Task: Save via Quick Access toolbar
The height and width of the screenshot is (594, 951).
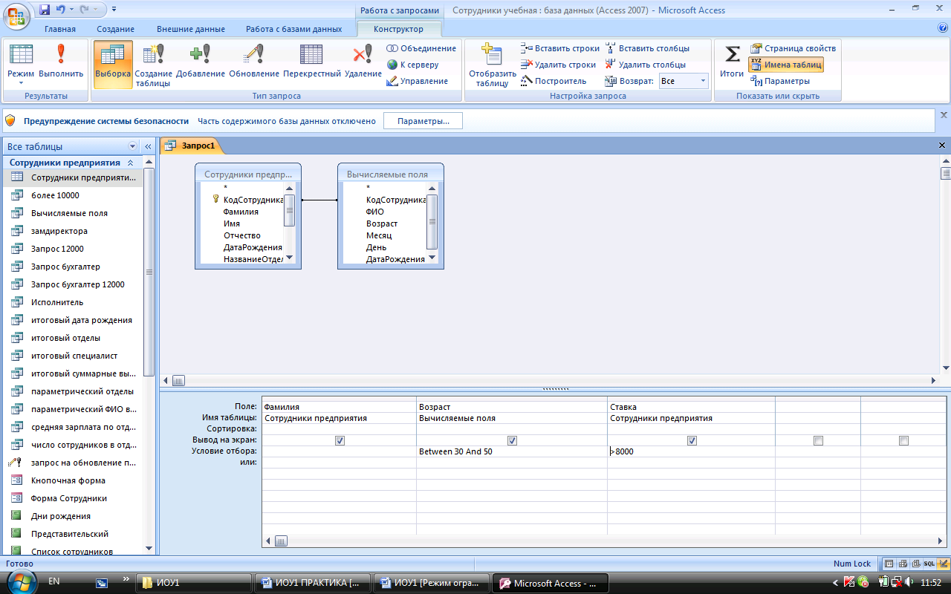Action: [x=45, y=10]
